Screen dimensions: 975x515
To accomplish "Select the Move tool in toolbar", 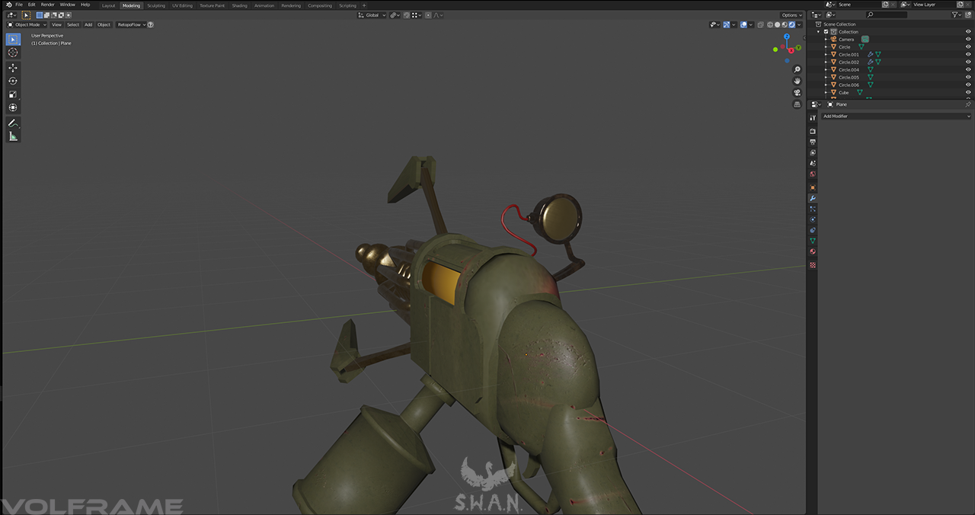I will pyautogui.click(x=13, y=68).
